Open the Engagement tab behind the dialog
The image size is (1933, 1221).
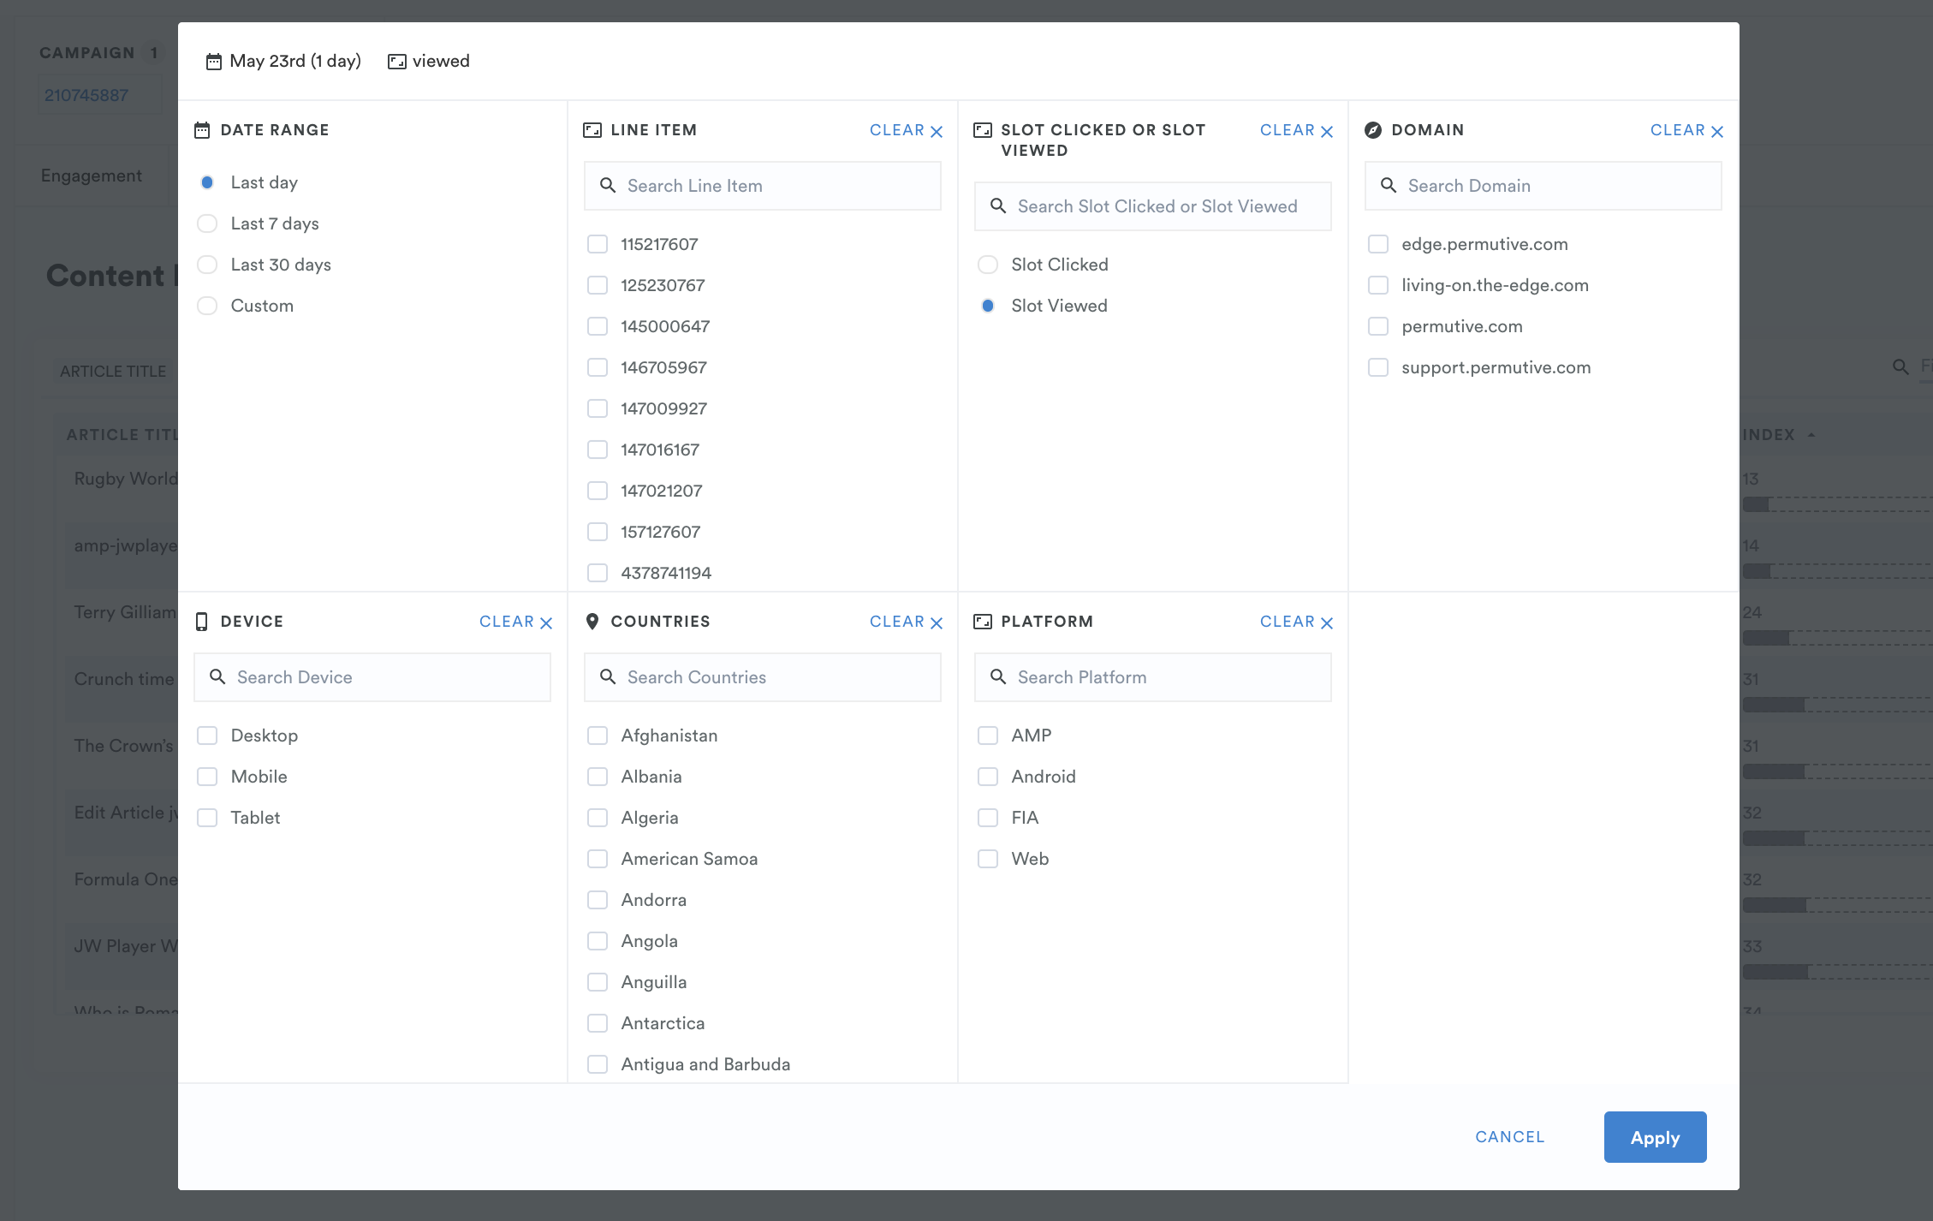tap(92, 176)
